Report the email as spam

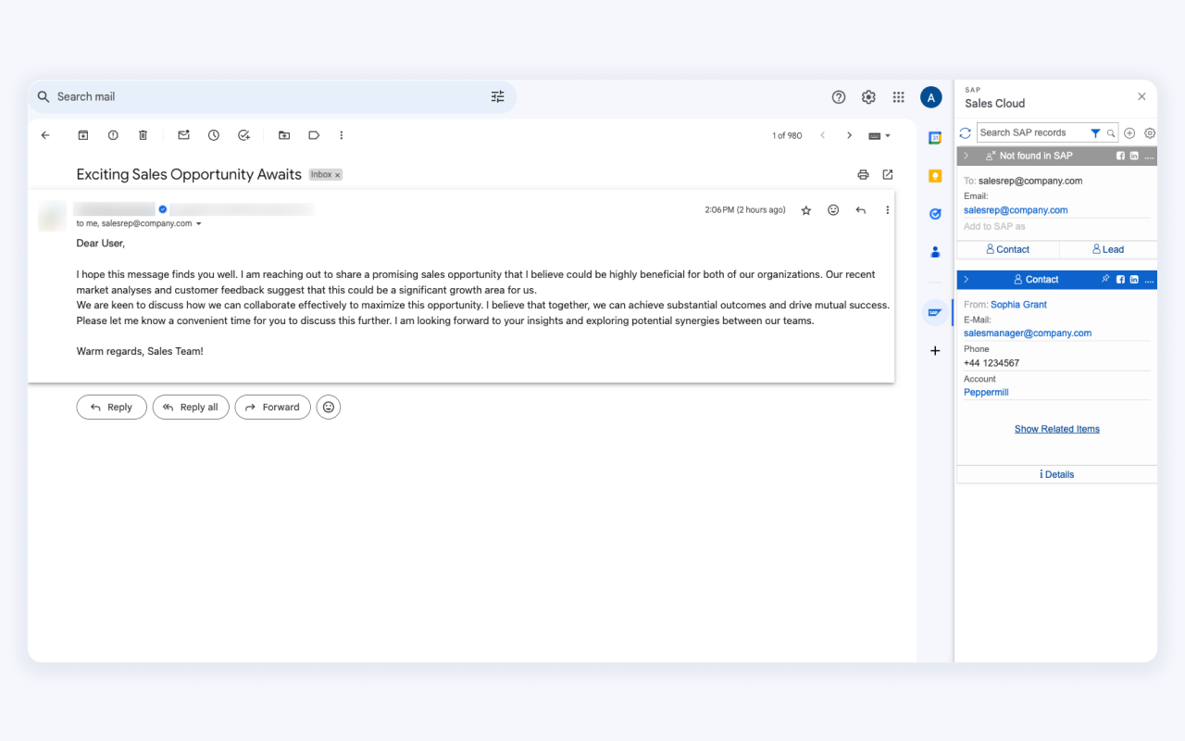(x=113, y=134)
